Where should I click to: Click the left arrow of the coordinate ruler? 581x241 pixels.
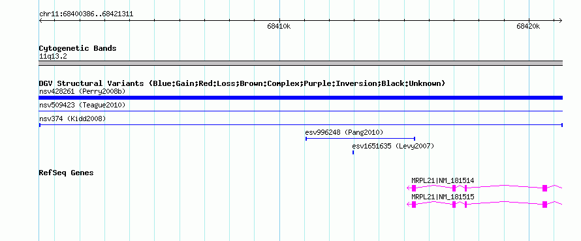(40, 20)
